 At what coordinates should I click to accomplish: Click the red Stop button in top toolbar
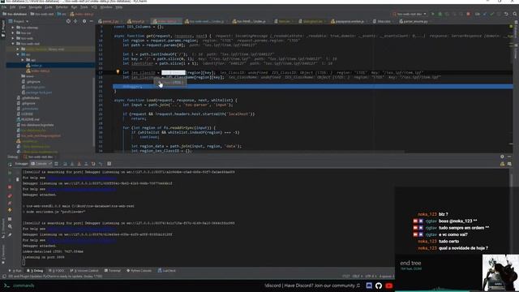(468, 14)
